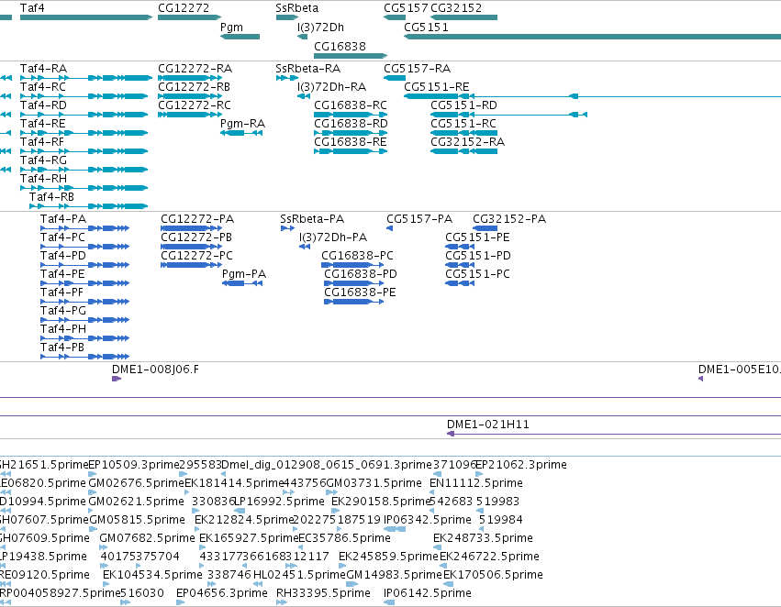Select transcript Taf4-RH
Image resolution: width=781 pixels, height=607 pixels.
(x=84, y=188)
